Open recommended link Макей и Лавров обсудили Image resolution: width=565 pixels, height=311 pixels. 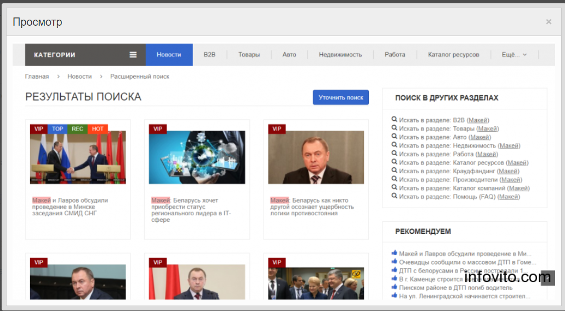pyautogui.click(x=465, y=254)
